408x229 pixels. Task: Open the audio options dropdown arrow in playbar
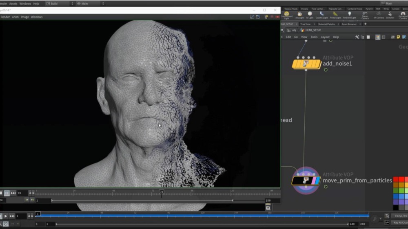380,219
